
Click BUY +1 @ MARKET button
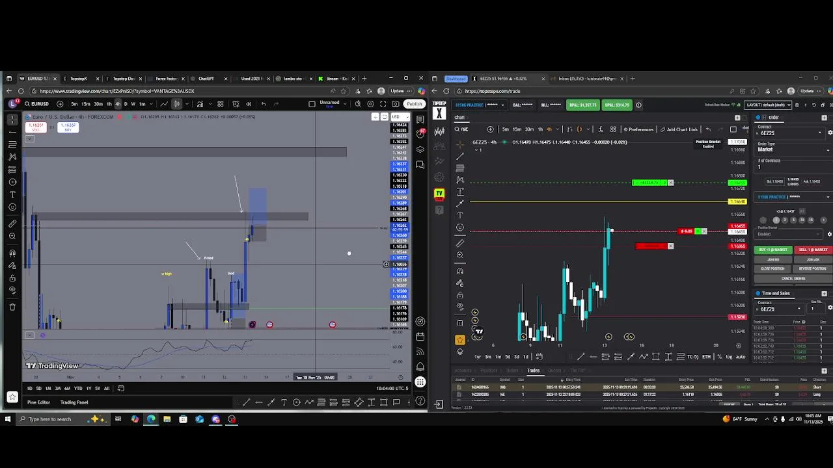pos(773,250)
